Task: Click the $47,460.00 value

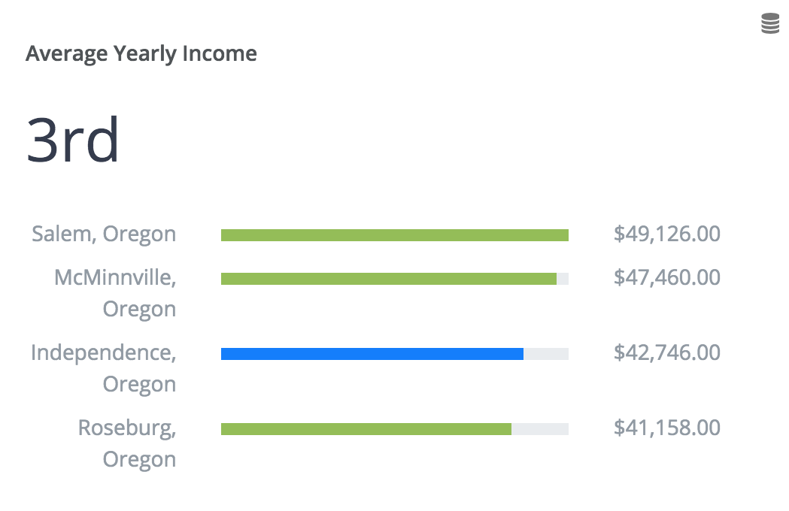Action: (666, 277)
